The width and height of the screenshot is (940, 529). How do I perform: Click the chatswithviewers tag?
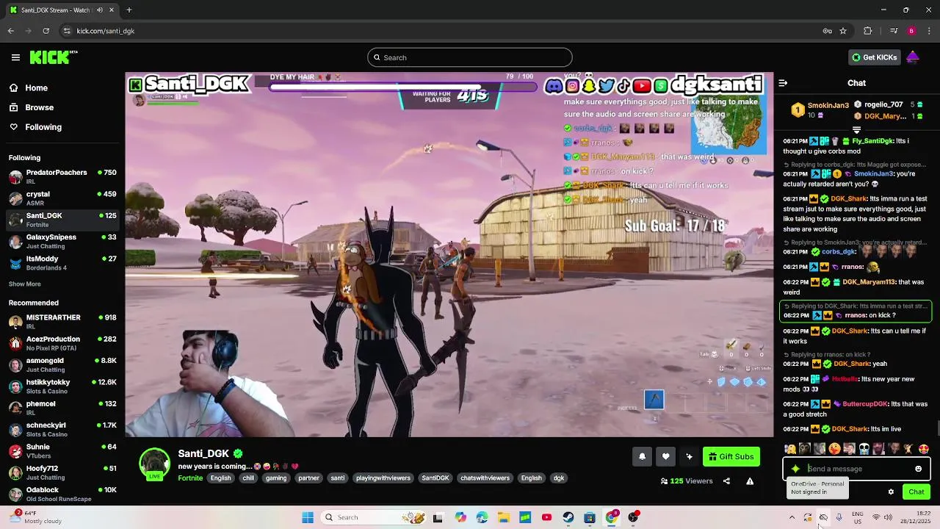tap(485, 478)
